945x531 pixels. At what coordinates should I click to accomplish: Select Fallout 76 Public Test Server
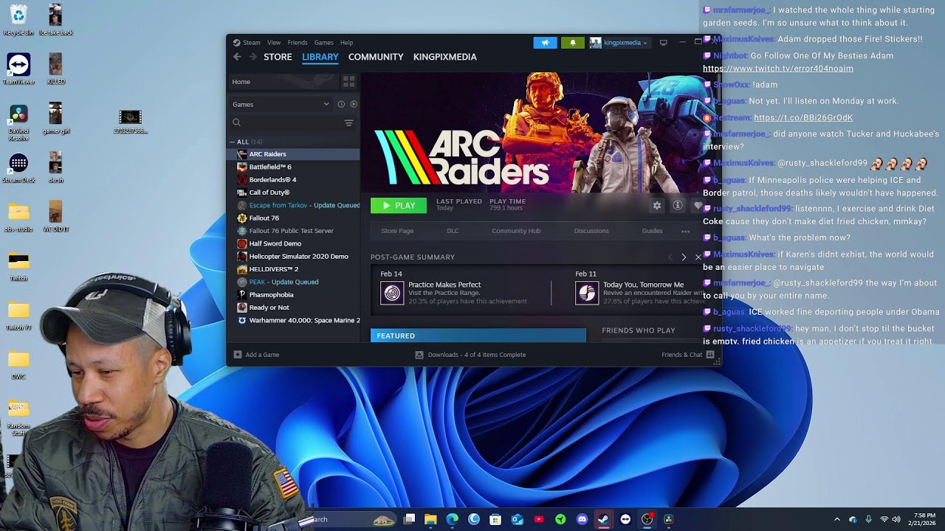pos(293,231)
